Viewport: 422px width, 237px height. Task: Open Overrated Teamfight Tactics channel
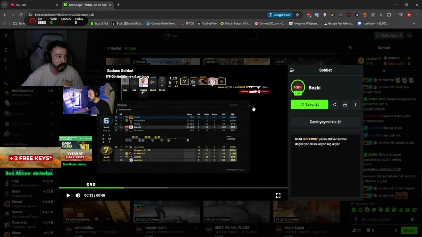[x=28, y=224]
